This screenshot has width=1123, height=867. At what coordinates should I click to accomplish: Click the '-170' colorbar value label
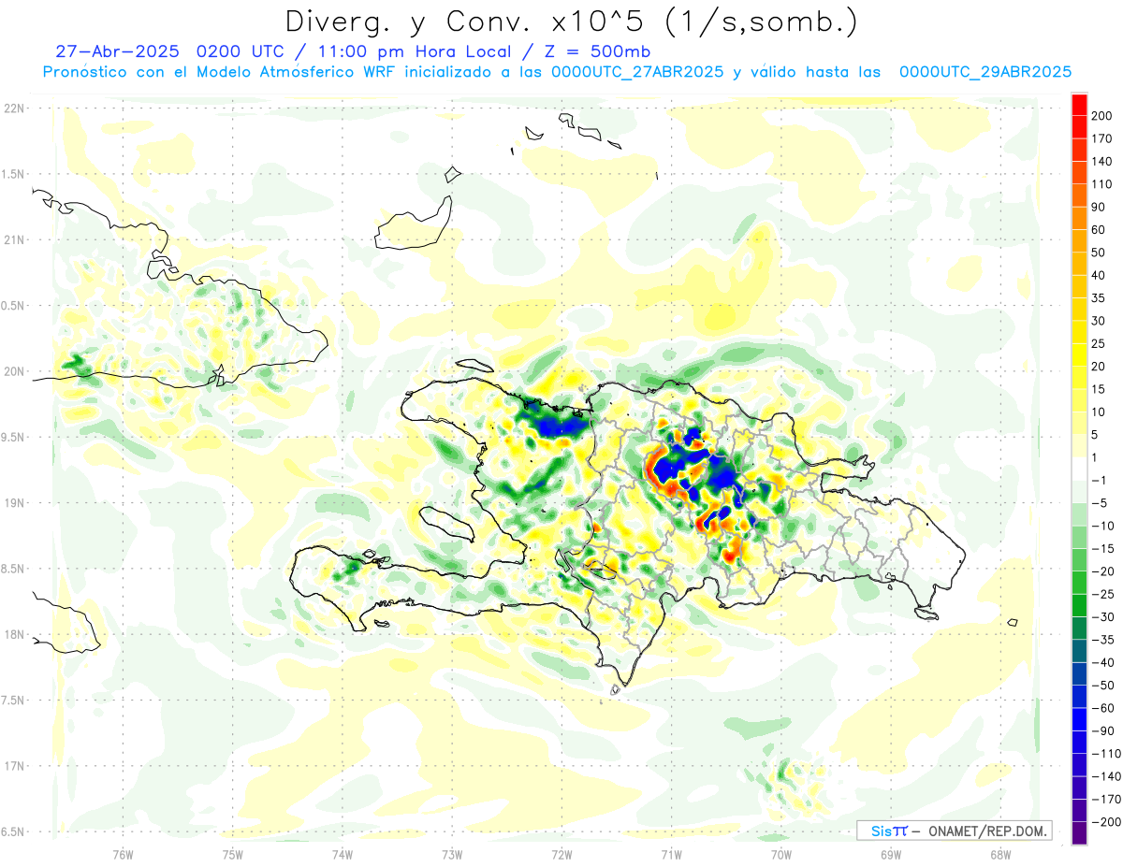click(1106, 799)
